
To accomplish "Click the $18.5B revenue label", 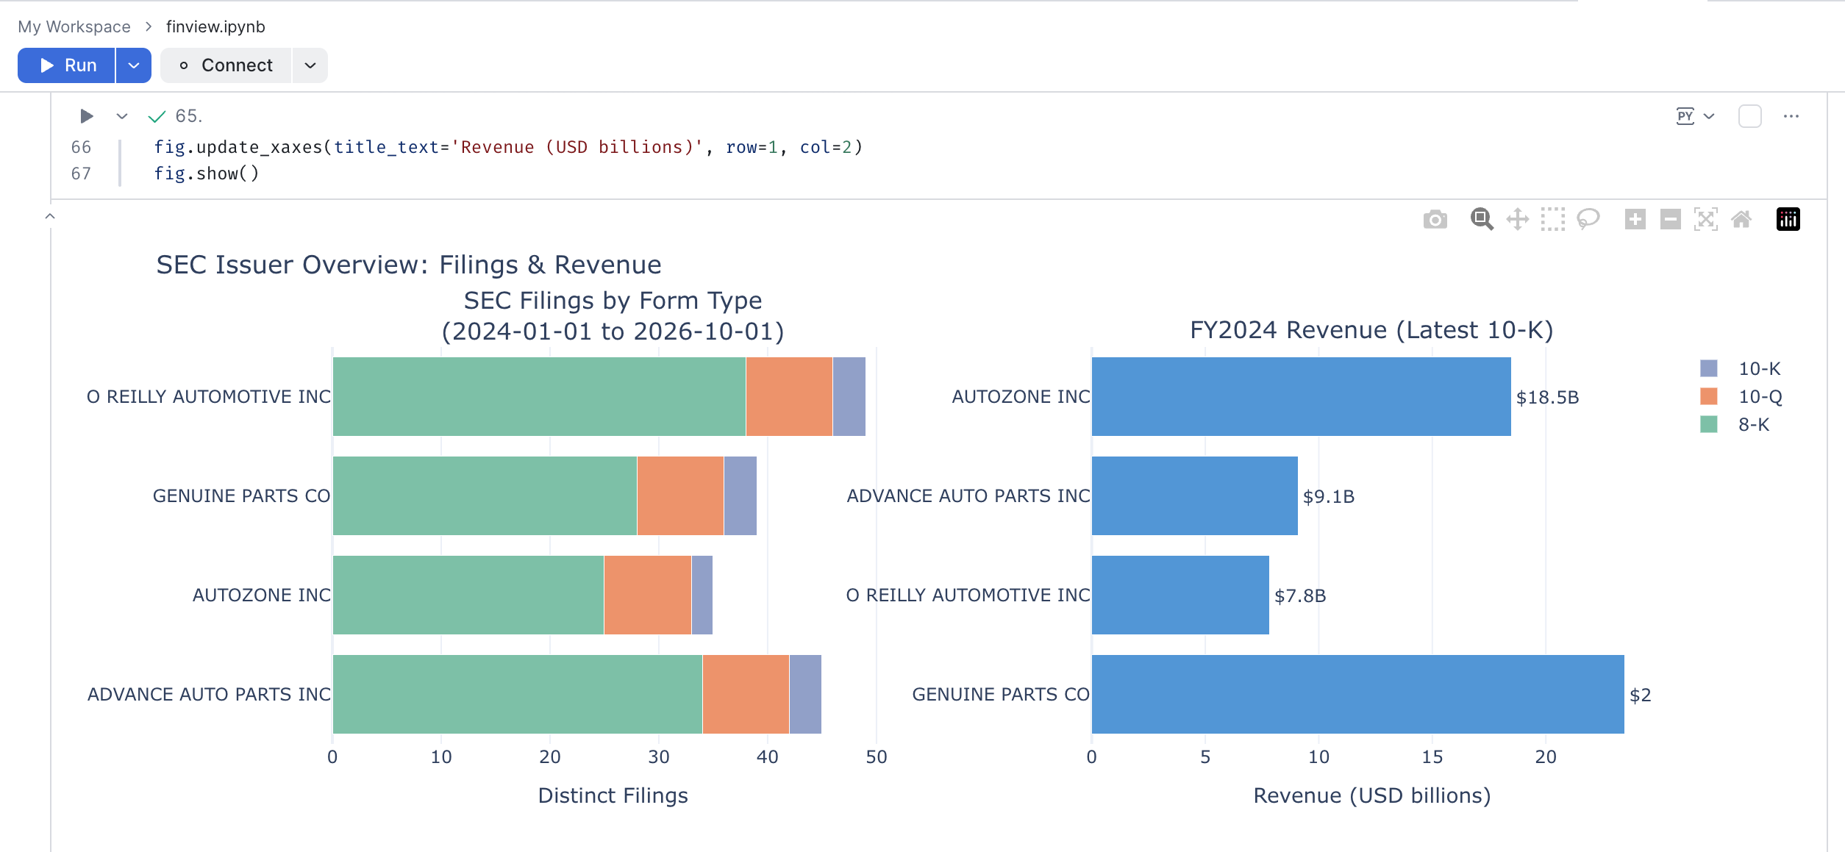I will click(1547, 398).
